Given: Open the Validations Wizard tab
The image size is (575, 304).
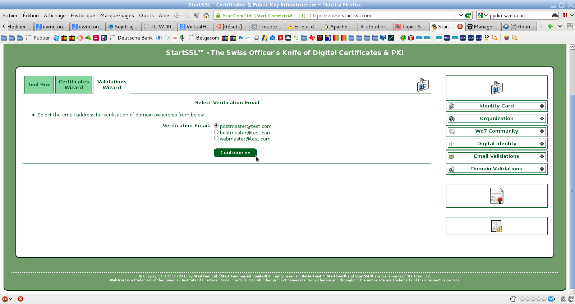Looking at the screenshot, I should 112,85.
